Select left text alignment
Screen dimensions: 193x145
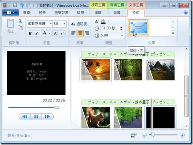tap(73, 33)
